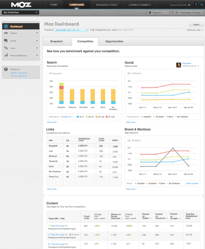Click the Snapfish keywords bar
This screenshot has width=205, height=249.
point(61,93)
